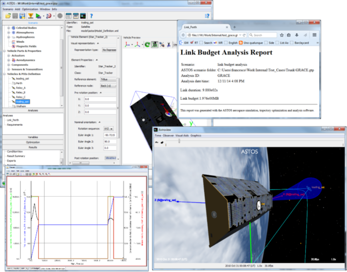Open the Time menu in Astroview
The height and width of the screenshot is (272, 347).
[158, 136]
